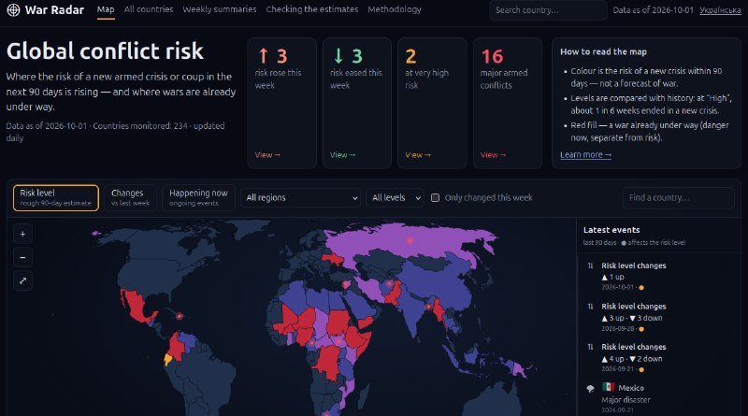Click orange-filled Ecuador on the map

pos(168,359)
